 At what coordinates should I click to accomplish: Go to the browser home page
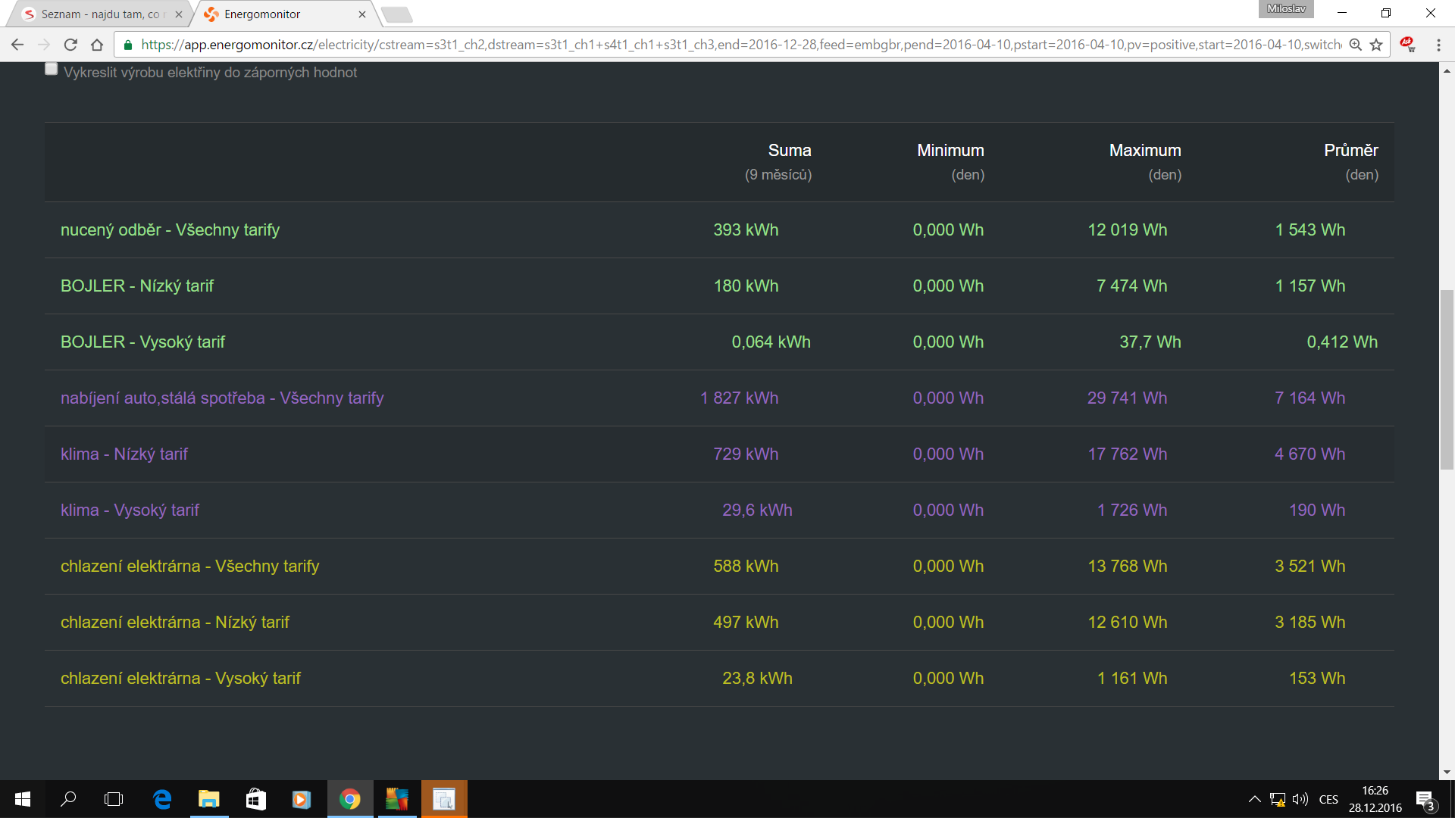pyautogui.click(x=97, y=45)
